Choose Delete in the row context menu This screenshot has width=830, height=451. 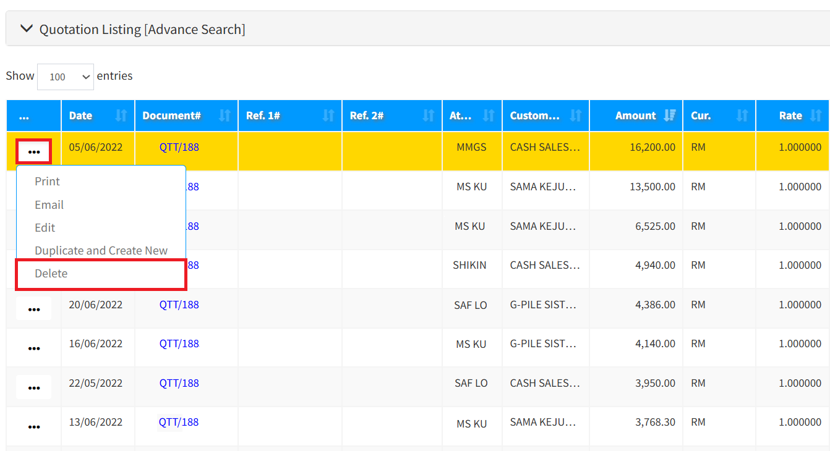tap(51, 274)
